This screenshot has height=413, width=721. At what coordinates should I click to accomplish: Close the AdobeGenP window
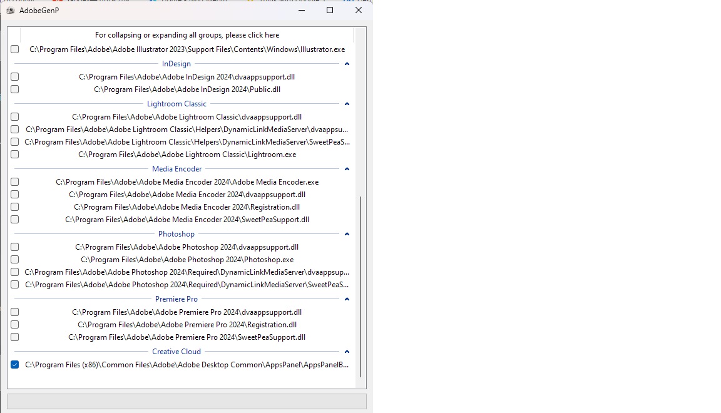359,10
